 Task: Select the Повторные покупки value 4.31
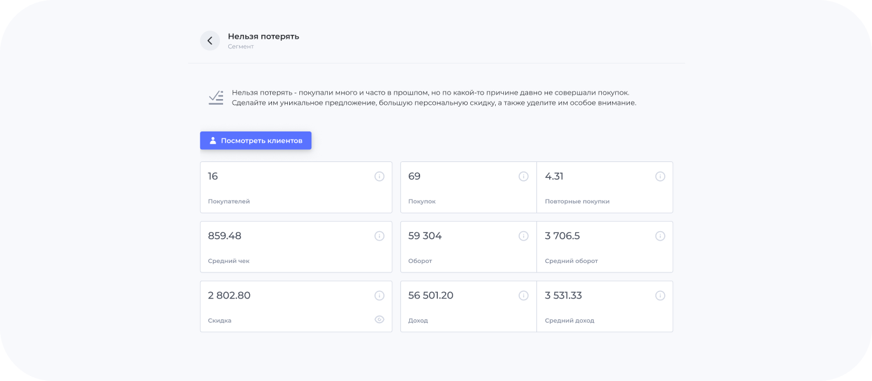click(554, 177)
